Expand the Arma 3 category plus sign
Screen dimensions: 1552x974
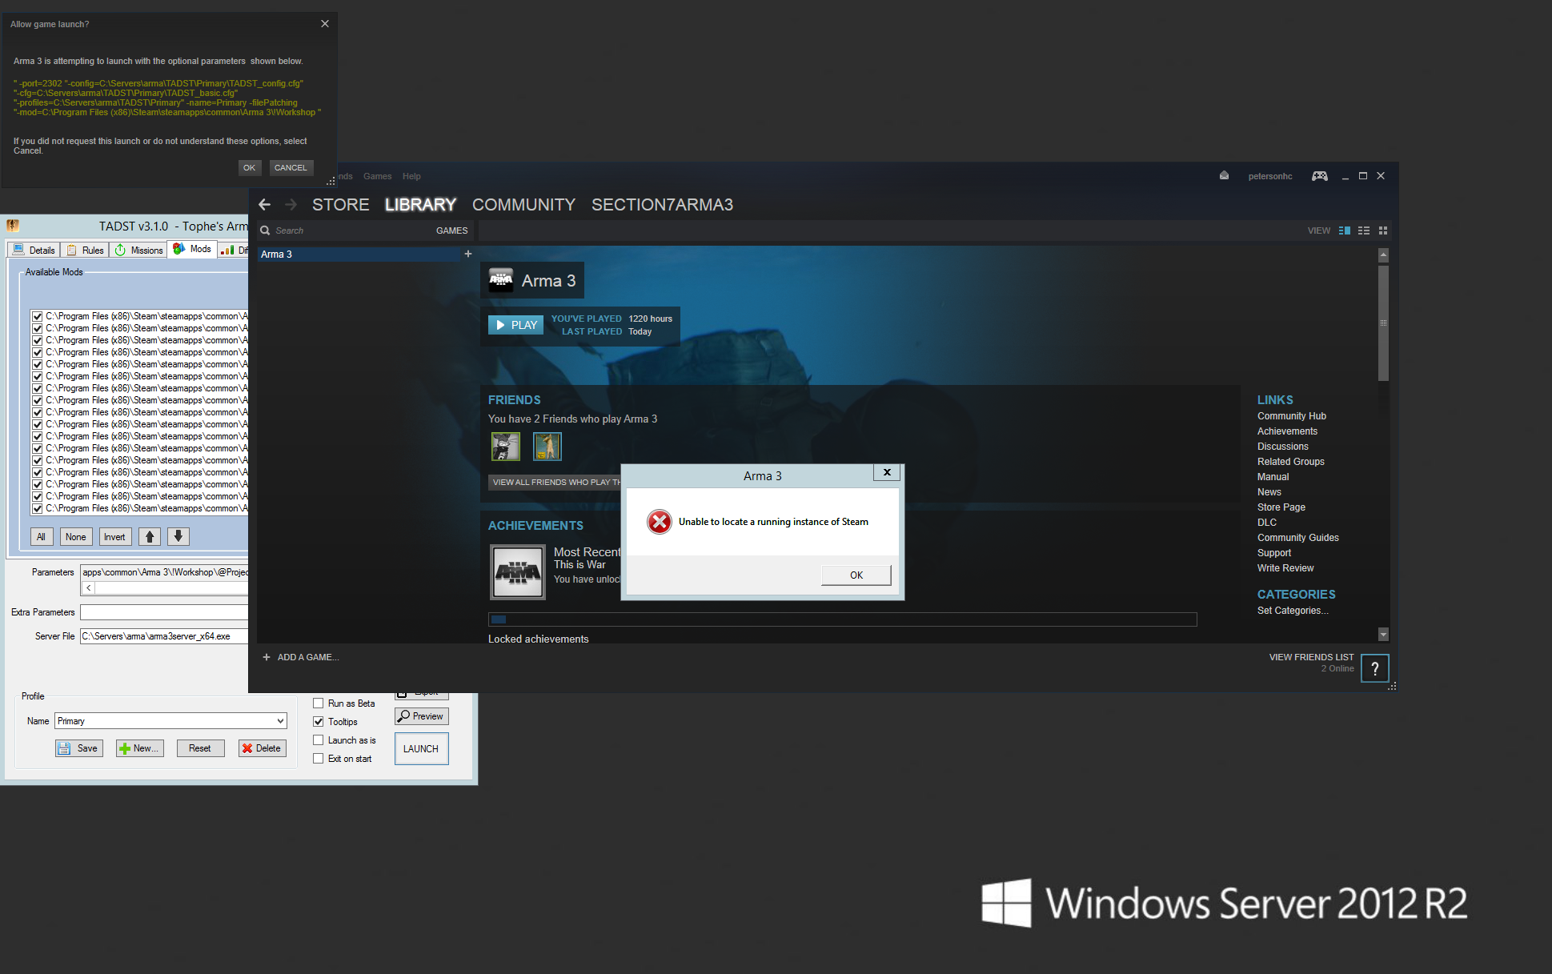[x=468, y=254]
